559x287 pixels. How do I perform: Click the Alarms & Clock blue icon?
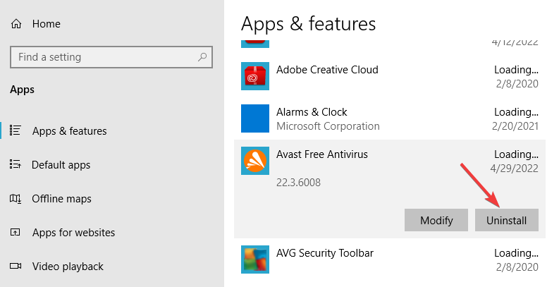click(255, 118)
